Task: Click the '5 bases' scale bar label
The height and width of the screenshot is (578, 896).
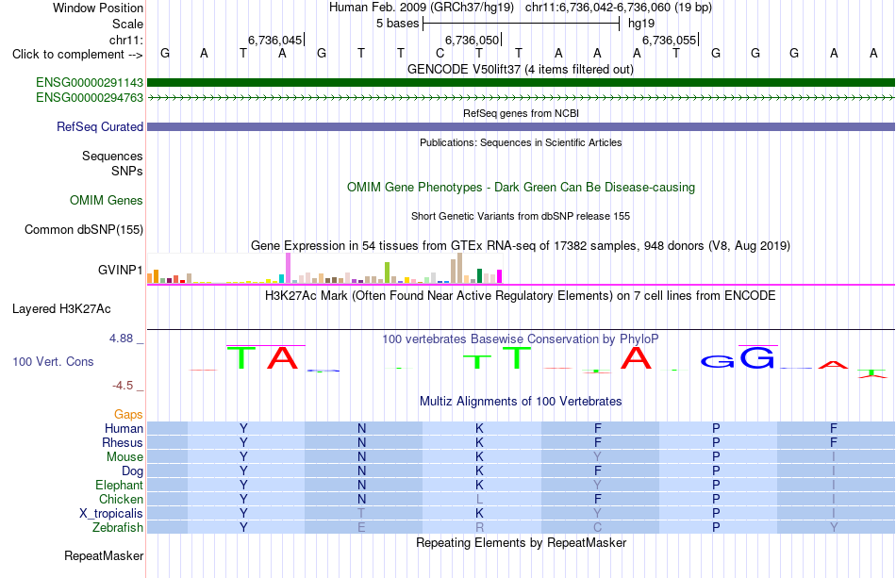Action: tap(397, 24)
